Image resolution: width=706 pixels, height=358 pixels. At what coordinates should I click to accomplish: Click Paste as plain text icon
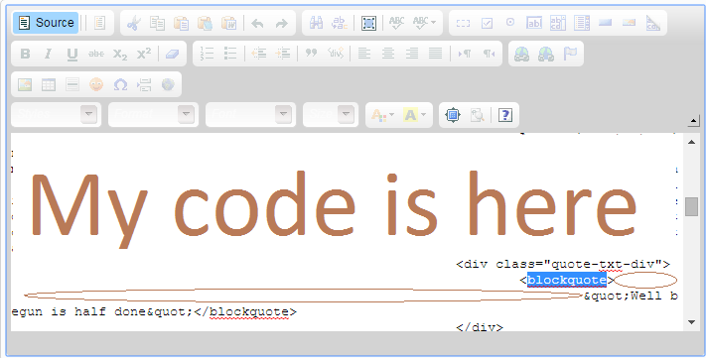(x=205, y=23)
